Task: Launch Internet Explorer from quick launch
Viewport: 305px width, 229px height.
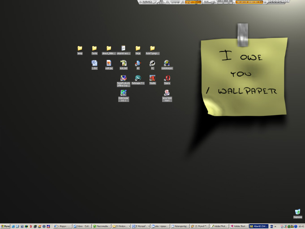Action: coord(13,226)
